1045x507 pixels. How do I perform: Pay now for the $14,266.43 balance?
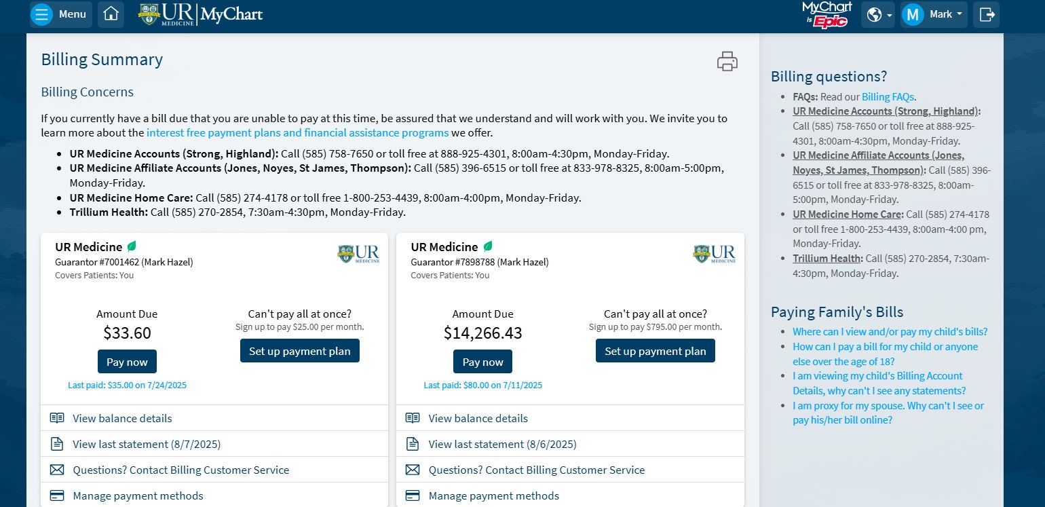(x=482, y=362)
